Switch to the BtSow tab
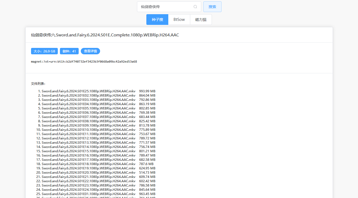Viewport: 358px width, 198px height. point(179,20)
